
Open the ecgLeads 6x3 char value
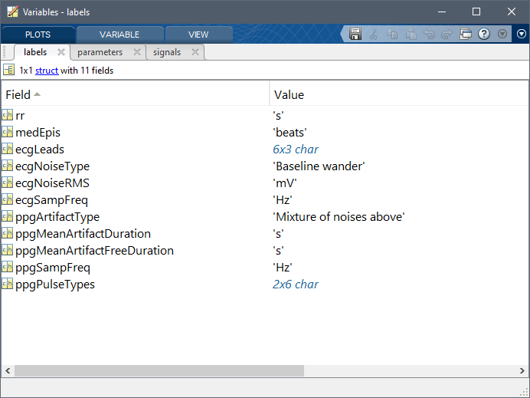point(296,150)
